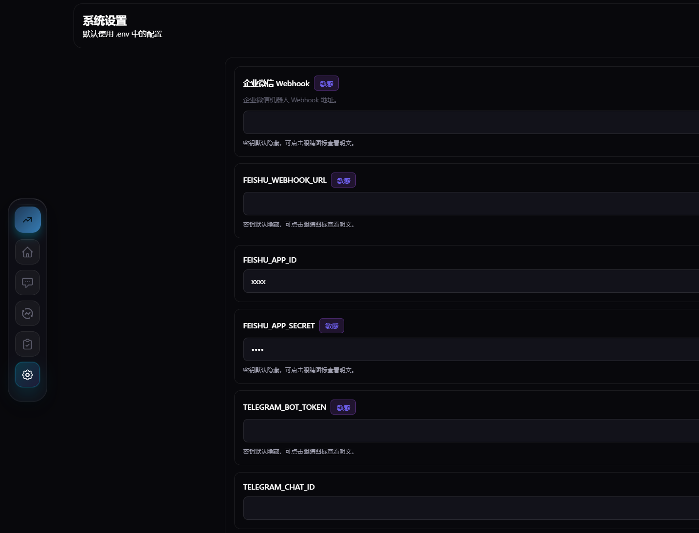Viewport: 699px width, 533px height.
Task: Click the 敏感 badge beside FEISHU_APP_SECRET
Action: (331, 325)
